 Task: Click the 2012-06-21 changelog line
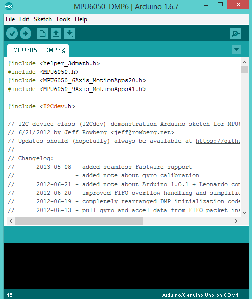pyautogui.click(x=124, y=184)
